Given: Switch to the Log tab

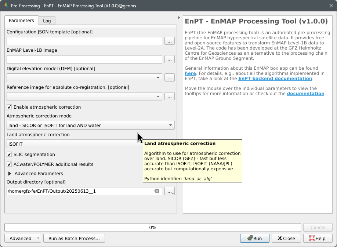Looking at the screenshot, I should [47, 21].
